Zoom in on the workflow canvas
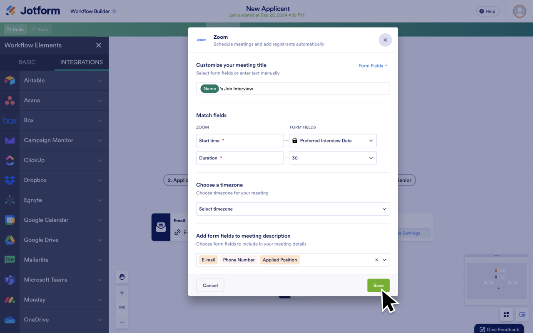The width and height of the screenshot is (533, 333). point(122,293)
